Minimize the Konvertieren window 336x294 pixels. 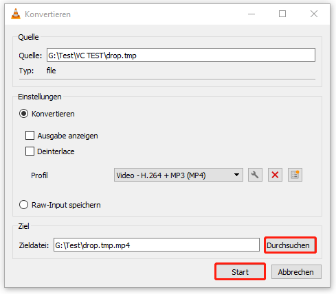click(251, 14)
